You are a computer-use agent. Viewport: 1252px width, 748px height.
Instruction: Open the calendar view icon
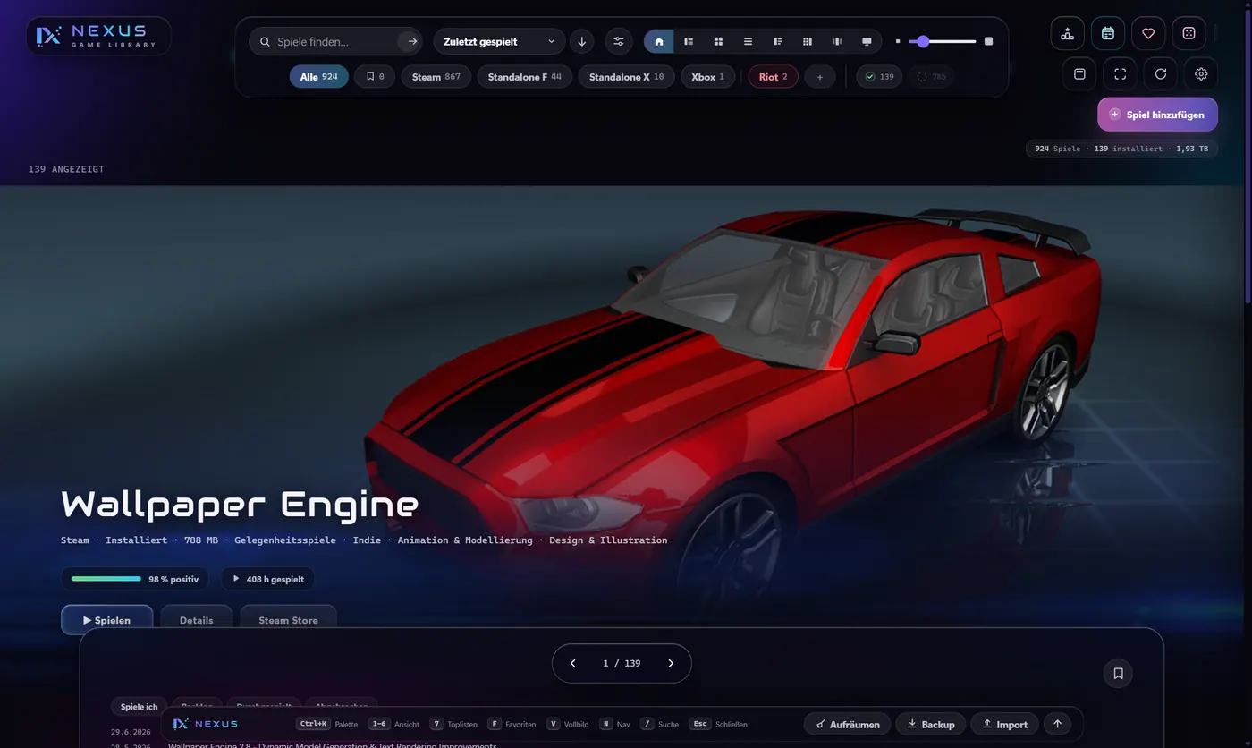tap(1108, 33)
